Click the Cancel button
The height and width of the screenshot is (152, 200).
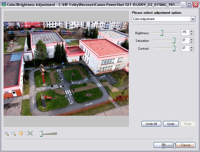pyautogui.click(x=186, y=145)
